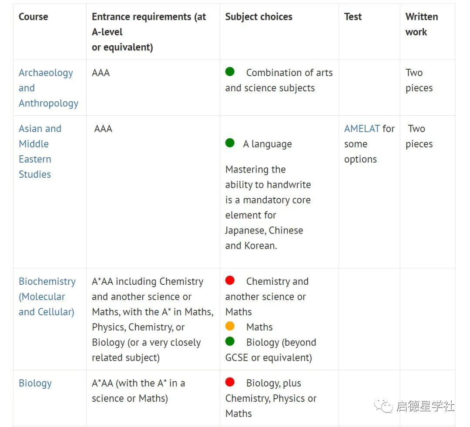Click the Course column header
The height and width of the screenshot is (427, 470).
pyautogui.click(x=34, y=17)
